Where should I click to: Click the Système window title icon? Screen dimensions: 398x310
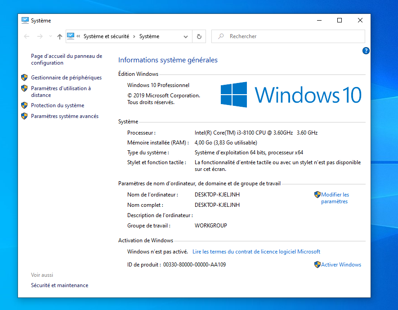click(25, 20)
